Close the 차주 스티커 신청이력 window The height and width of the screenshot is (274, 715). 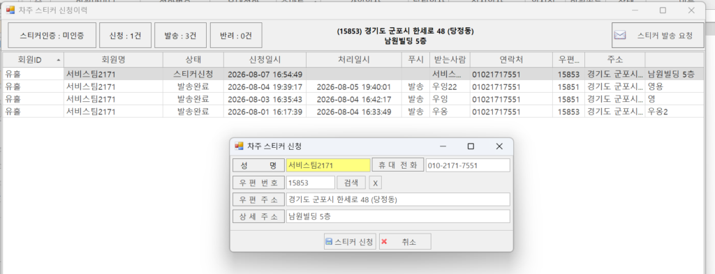point(691,10)
